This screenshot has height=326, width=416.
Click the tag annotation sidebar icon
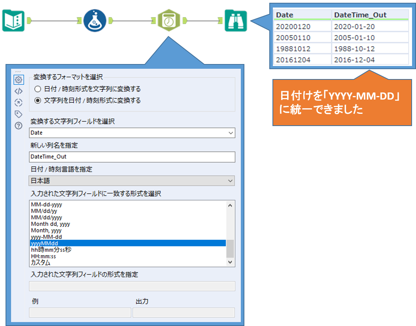[18, 114]
